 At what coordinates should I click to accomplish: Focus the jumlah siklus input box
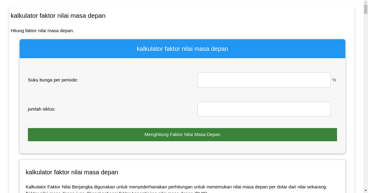[x=264, y=109]
